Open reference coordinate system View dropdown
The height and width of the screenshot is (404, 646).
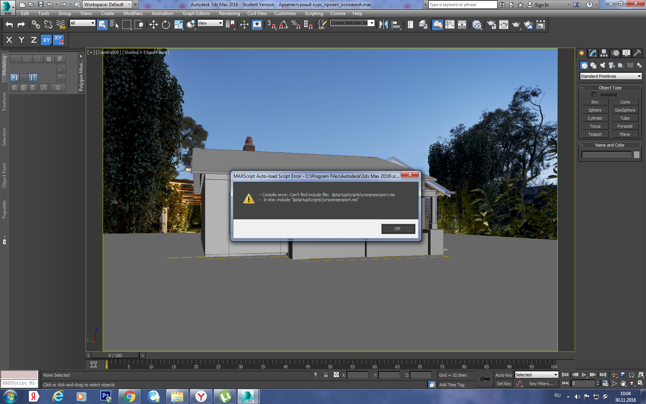pos(210,23)
